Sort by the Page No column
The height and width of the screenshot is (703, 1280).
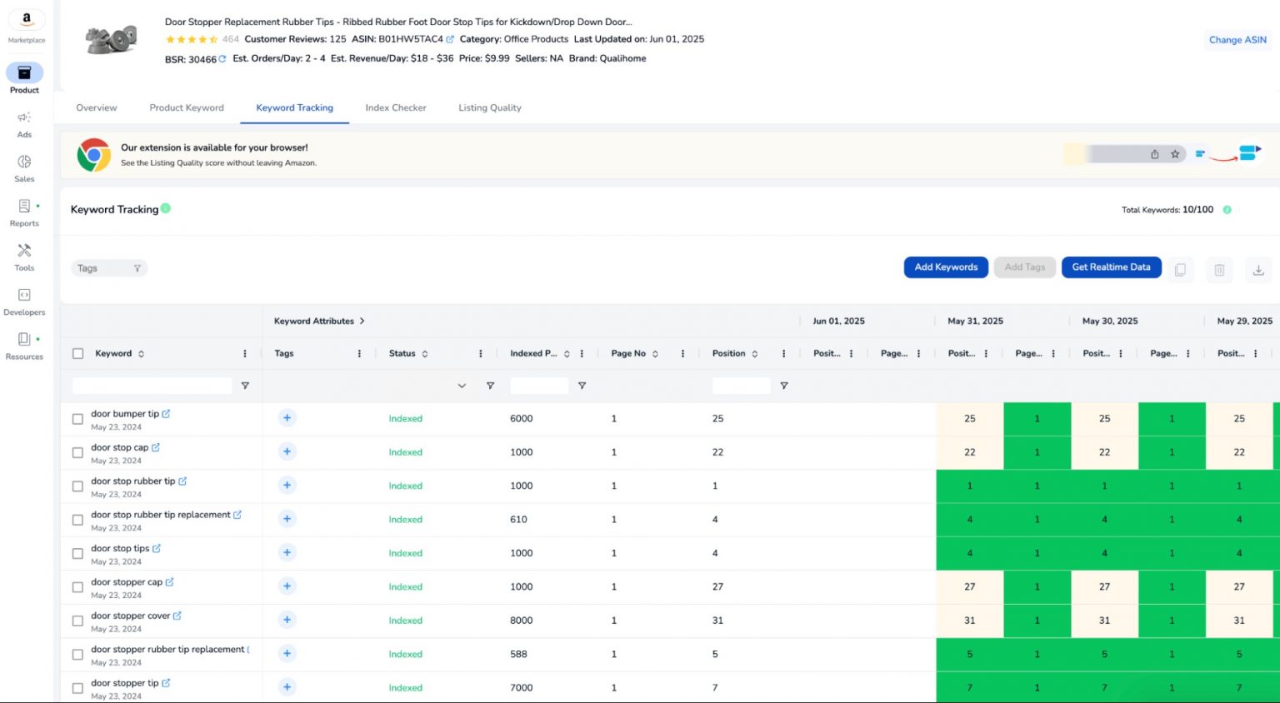[x=655, y=353]
